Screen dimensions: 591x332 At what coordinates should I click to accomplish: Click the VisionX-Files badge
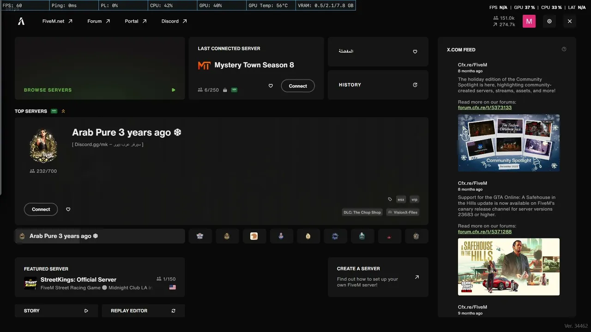click(x=403, y=213)
